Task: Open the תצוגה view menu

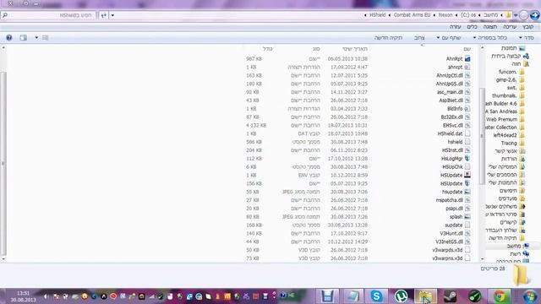Action: click(490, 26)
